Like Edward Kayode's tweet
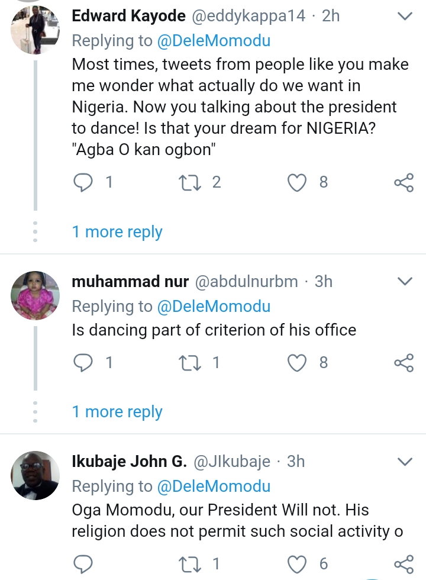 click(x=296, y=183)
